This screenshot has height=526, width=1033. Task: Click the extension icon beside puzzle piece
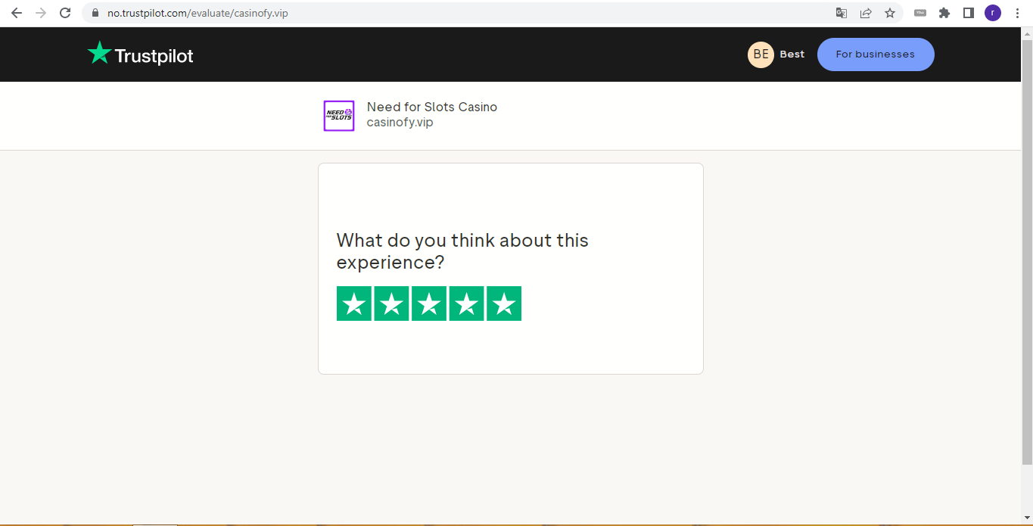[920, 13]
